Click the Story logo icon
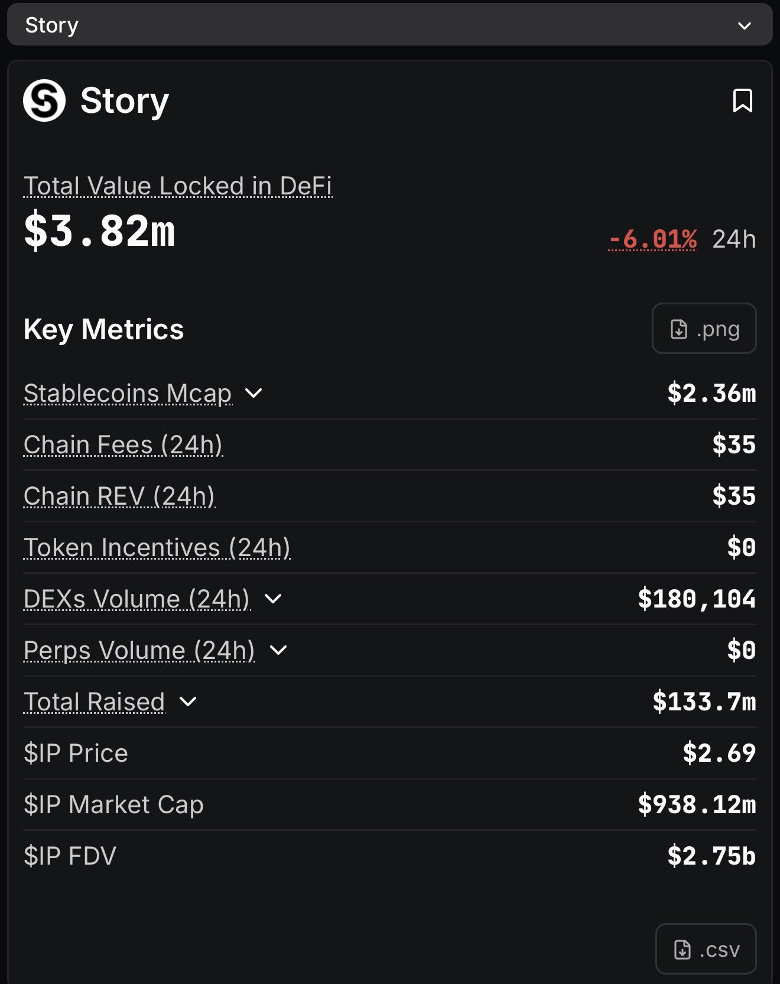 click(44, 100)
